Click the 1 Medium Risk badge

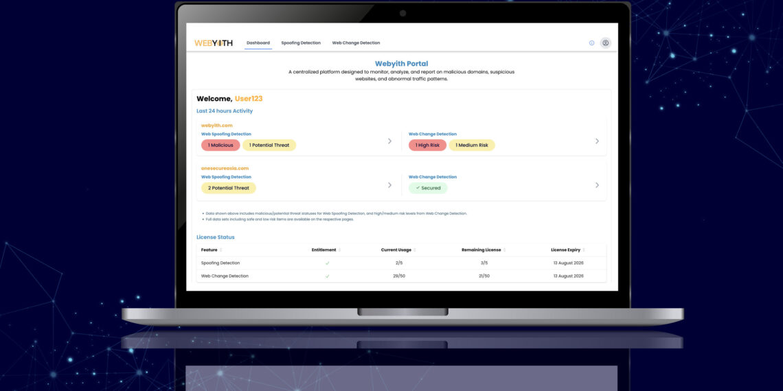(472, 145)
